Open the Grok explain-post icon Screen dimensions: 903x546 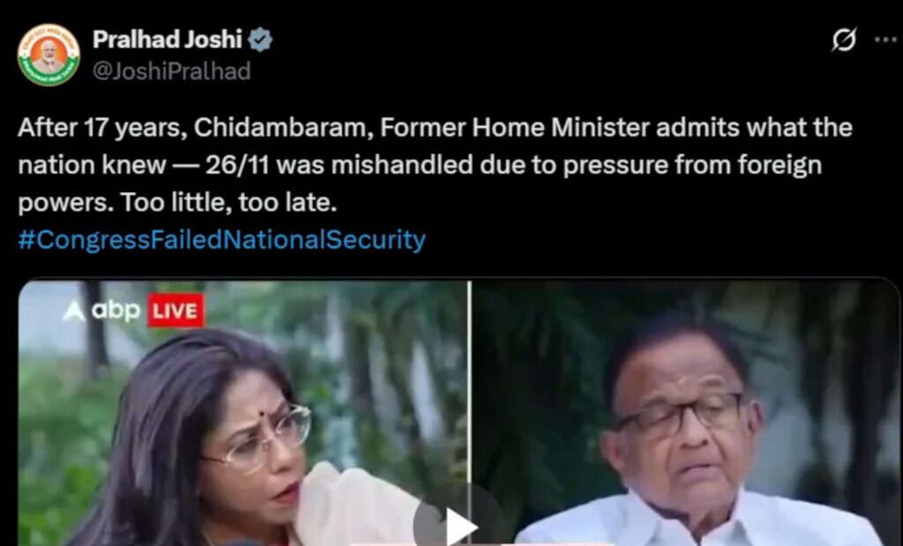844,40
